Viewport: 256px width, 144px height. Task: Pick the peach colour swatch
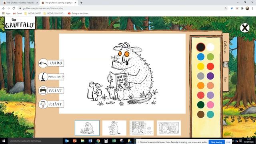(x=210, y=86)
